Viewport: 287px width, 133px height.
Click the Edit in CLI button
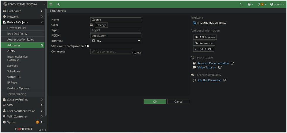click(x=204, y=49)
